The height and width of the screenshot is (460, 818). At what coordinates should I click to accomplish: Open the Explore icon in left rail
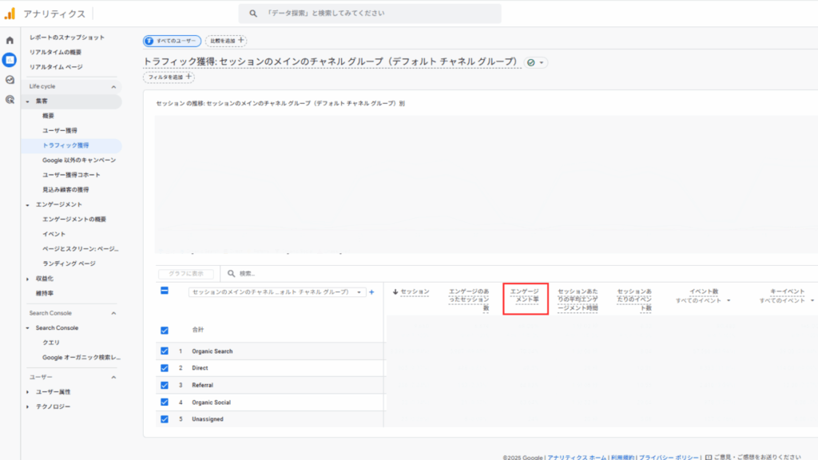click(10, 80)
